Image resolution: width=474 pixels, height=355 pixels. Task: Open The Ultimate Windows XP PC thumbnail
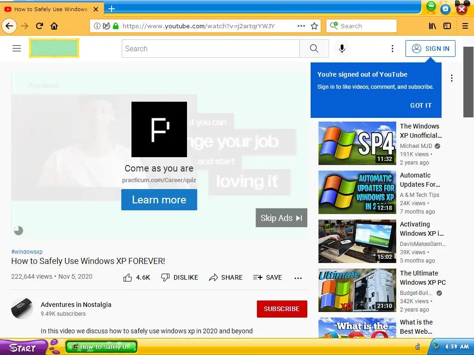[x=357, y=290]
